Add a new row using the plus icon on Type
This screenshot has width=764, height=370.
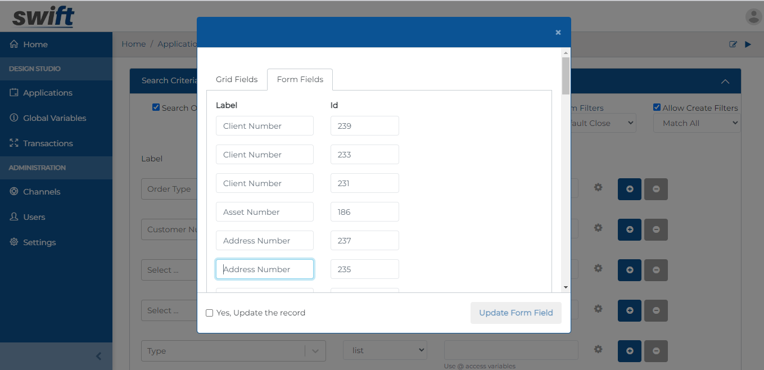click(629, 351)
